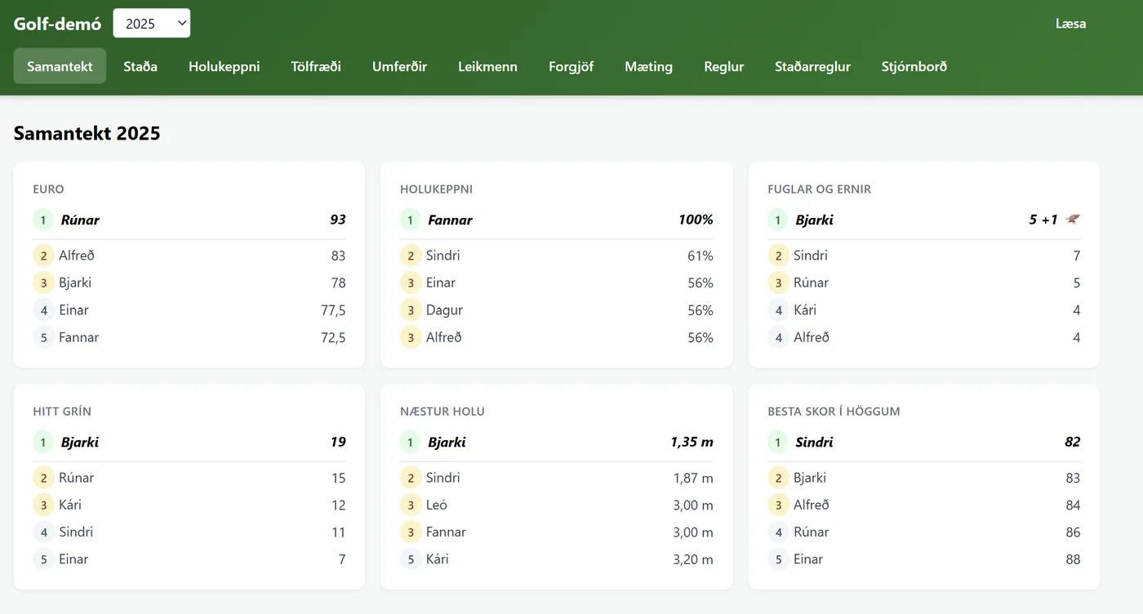The height and width of the screenshot is (614, 1143).
Task: Click the eagle icon next to Bjarki
Action: tap(1073, 219)
